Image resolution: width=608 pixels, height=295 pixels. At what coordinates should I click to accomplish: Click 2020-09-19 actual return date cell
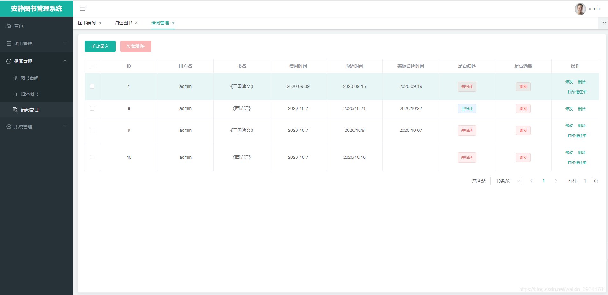click(x=411, y=86)
